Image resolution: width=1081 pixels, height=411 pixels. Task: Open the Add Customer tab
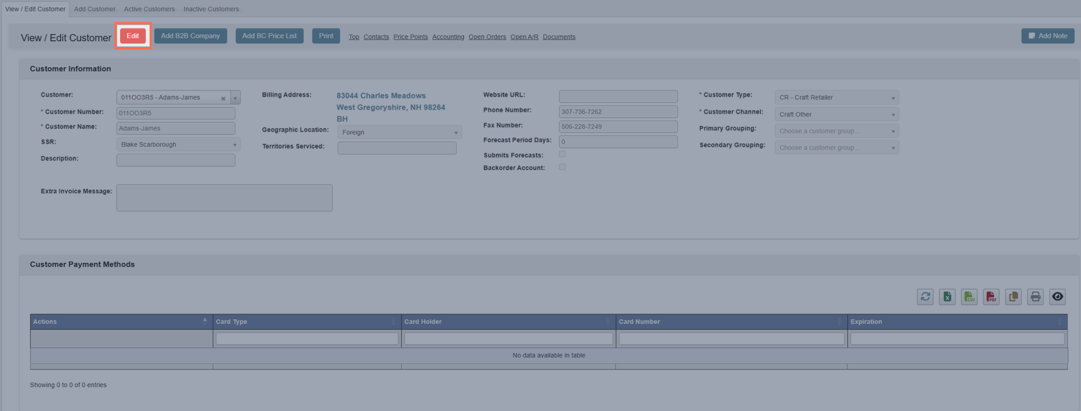pyautogui.click(x=95, y=9)
